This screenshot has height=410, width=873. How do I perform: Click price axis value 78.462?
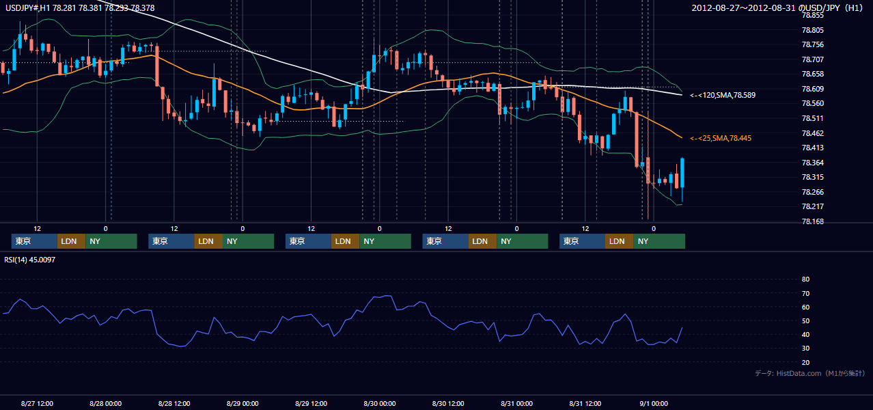812,133
